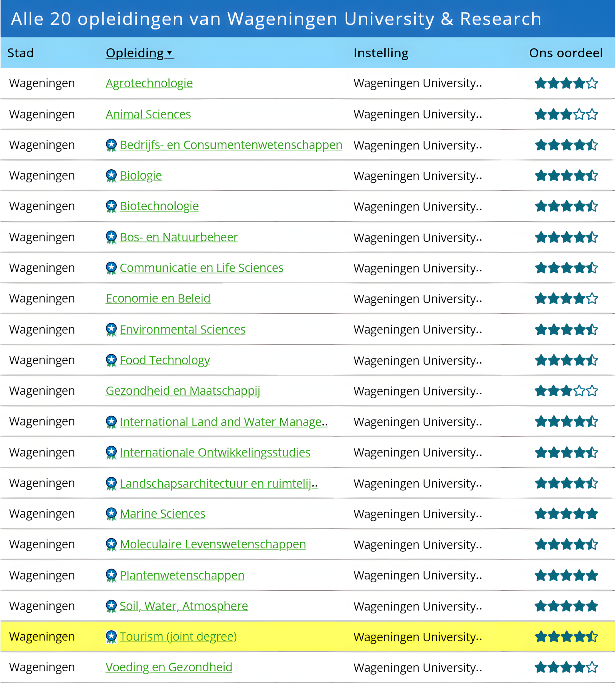This screenshot has height=683, width=615.
Task: Click the star rating for Animal Sciences
Action: click(566, 115)
